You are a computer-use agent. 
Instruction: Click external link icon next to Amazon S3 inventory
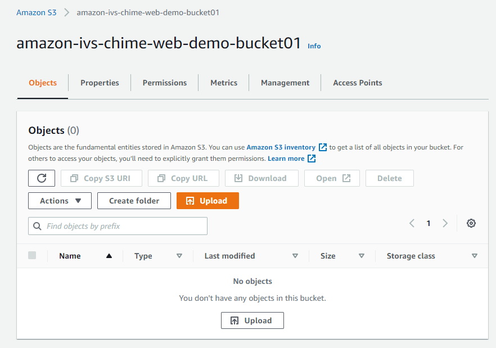tap(323, 147)
